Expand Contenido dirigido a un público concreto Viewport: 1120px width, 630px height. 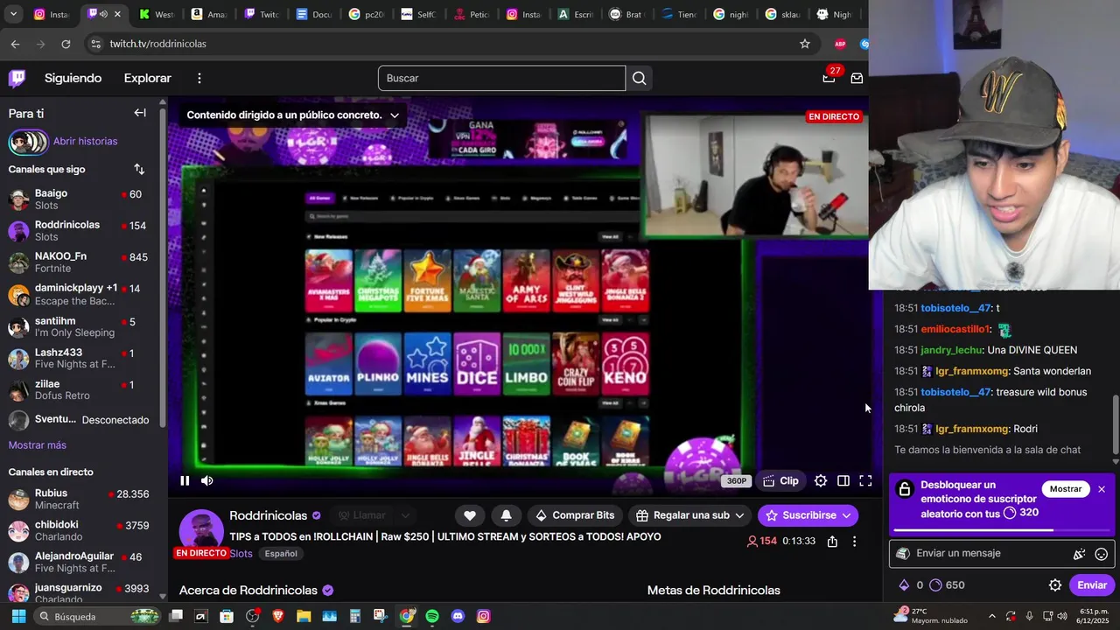click(292, 115)
